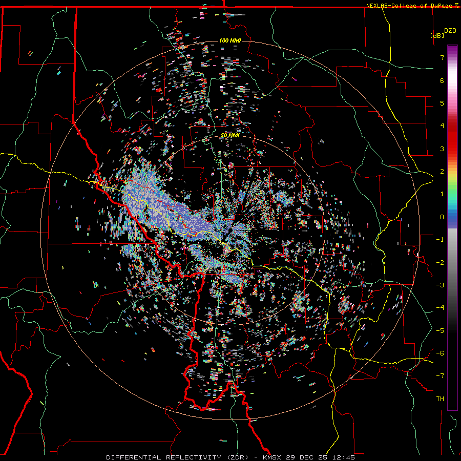
Task: Click the purple top of the color bar
Action: (x=452, y=50)
